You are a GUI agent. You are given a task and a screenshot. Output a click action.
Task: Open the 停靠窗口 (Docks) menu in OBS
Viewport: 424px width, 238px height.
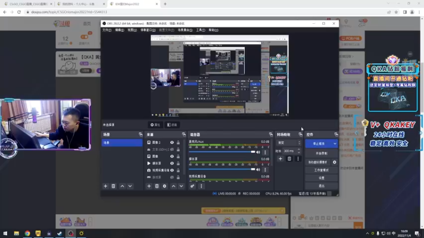coord(148,30)
